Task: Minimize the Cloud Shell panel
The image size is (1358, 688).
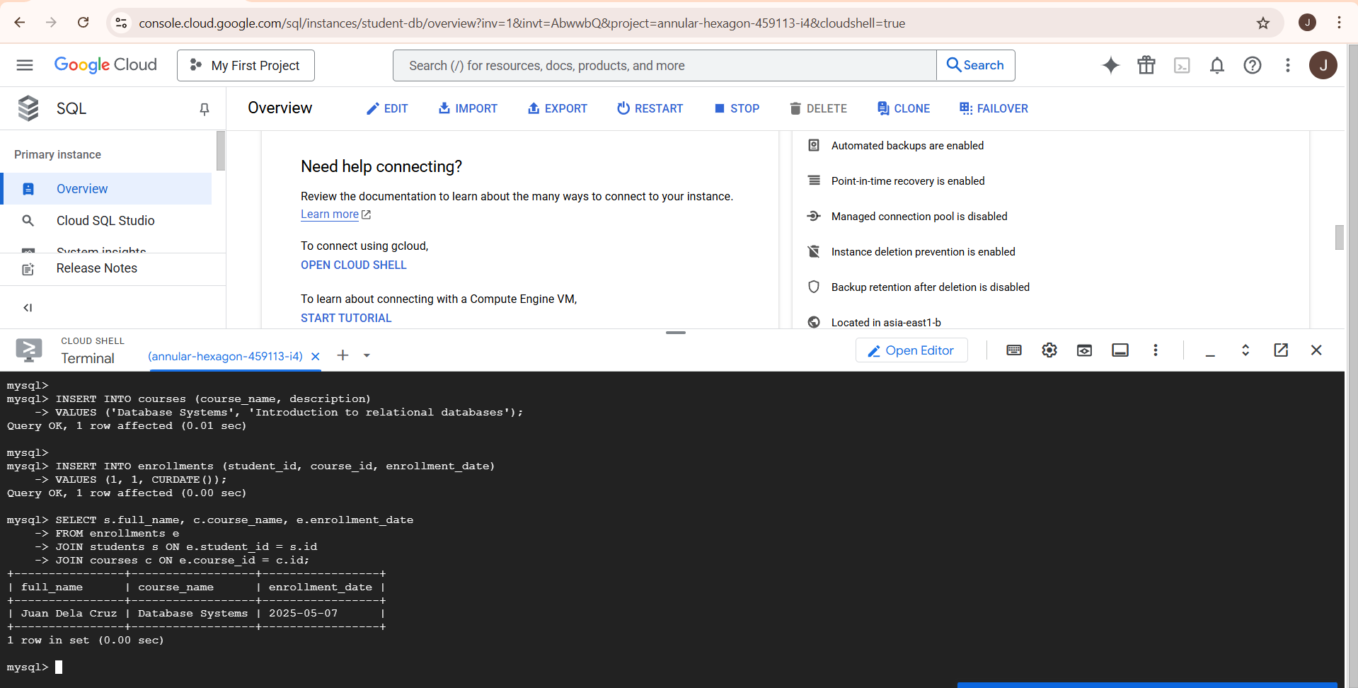Action: (x=1210, y=353)
